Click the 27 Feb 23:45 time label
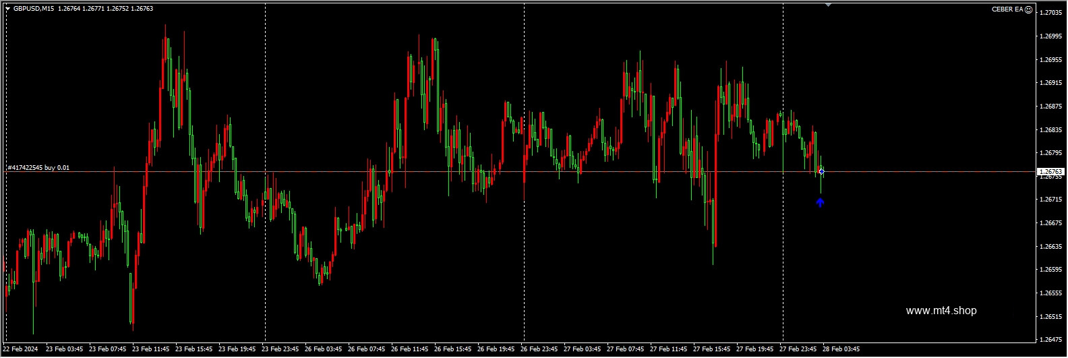This screenshot has width=1068, height=358. [798, 349]
